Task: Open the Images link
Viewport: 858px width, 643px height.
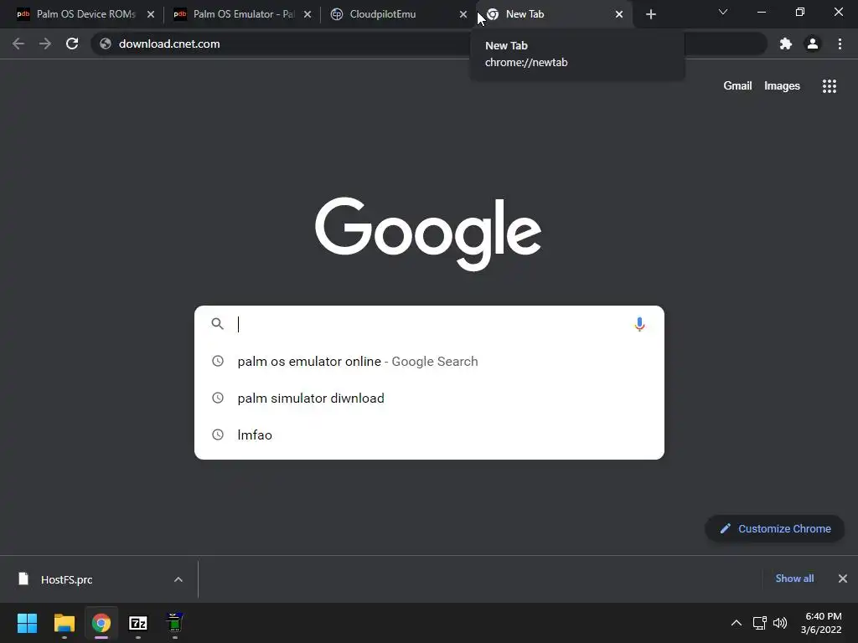Action: click(x=782, y=86)
